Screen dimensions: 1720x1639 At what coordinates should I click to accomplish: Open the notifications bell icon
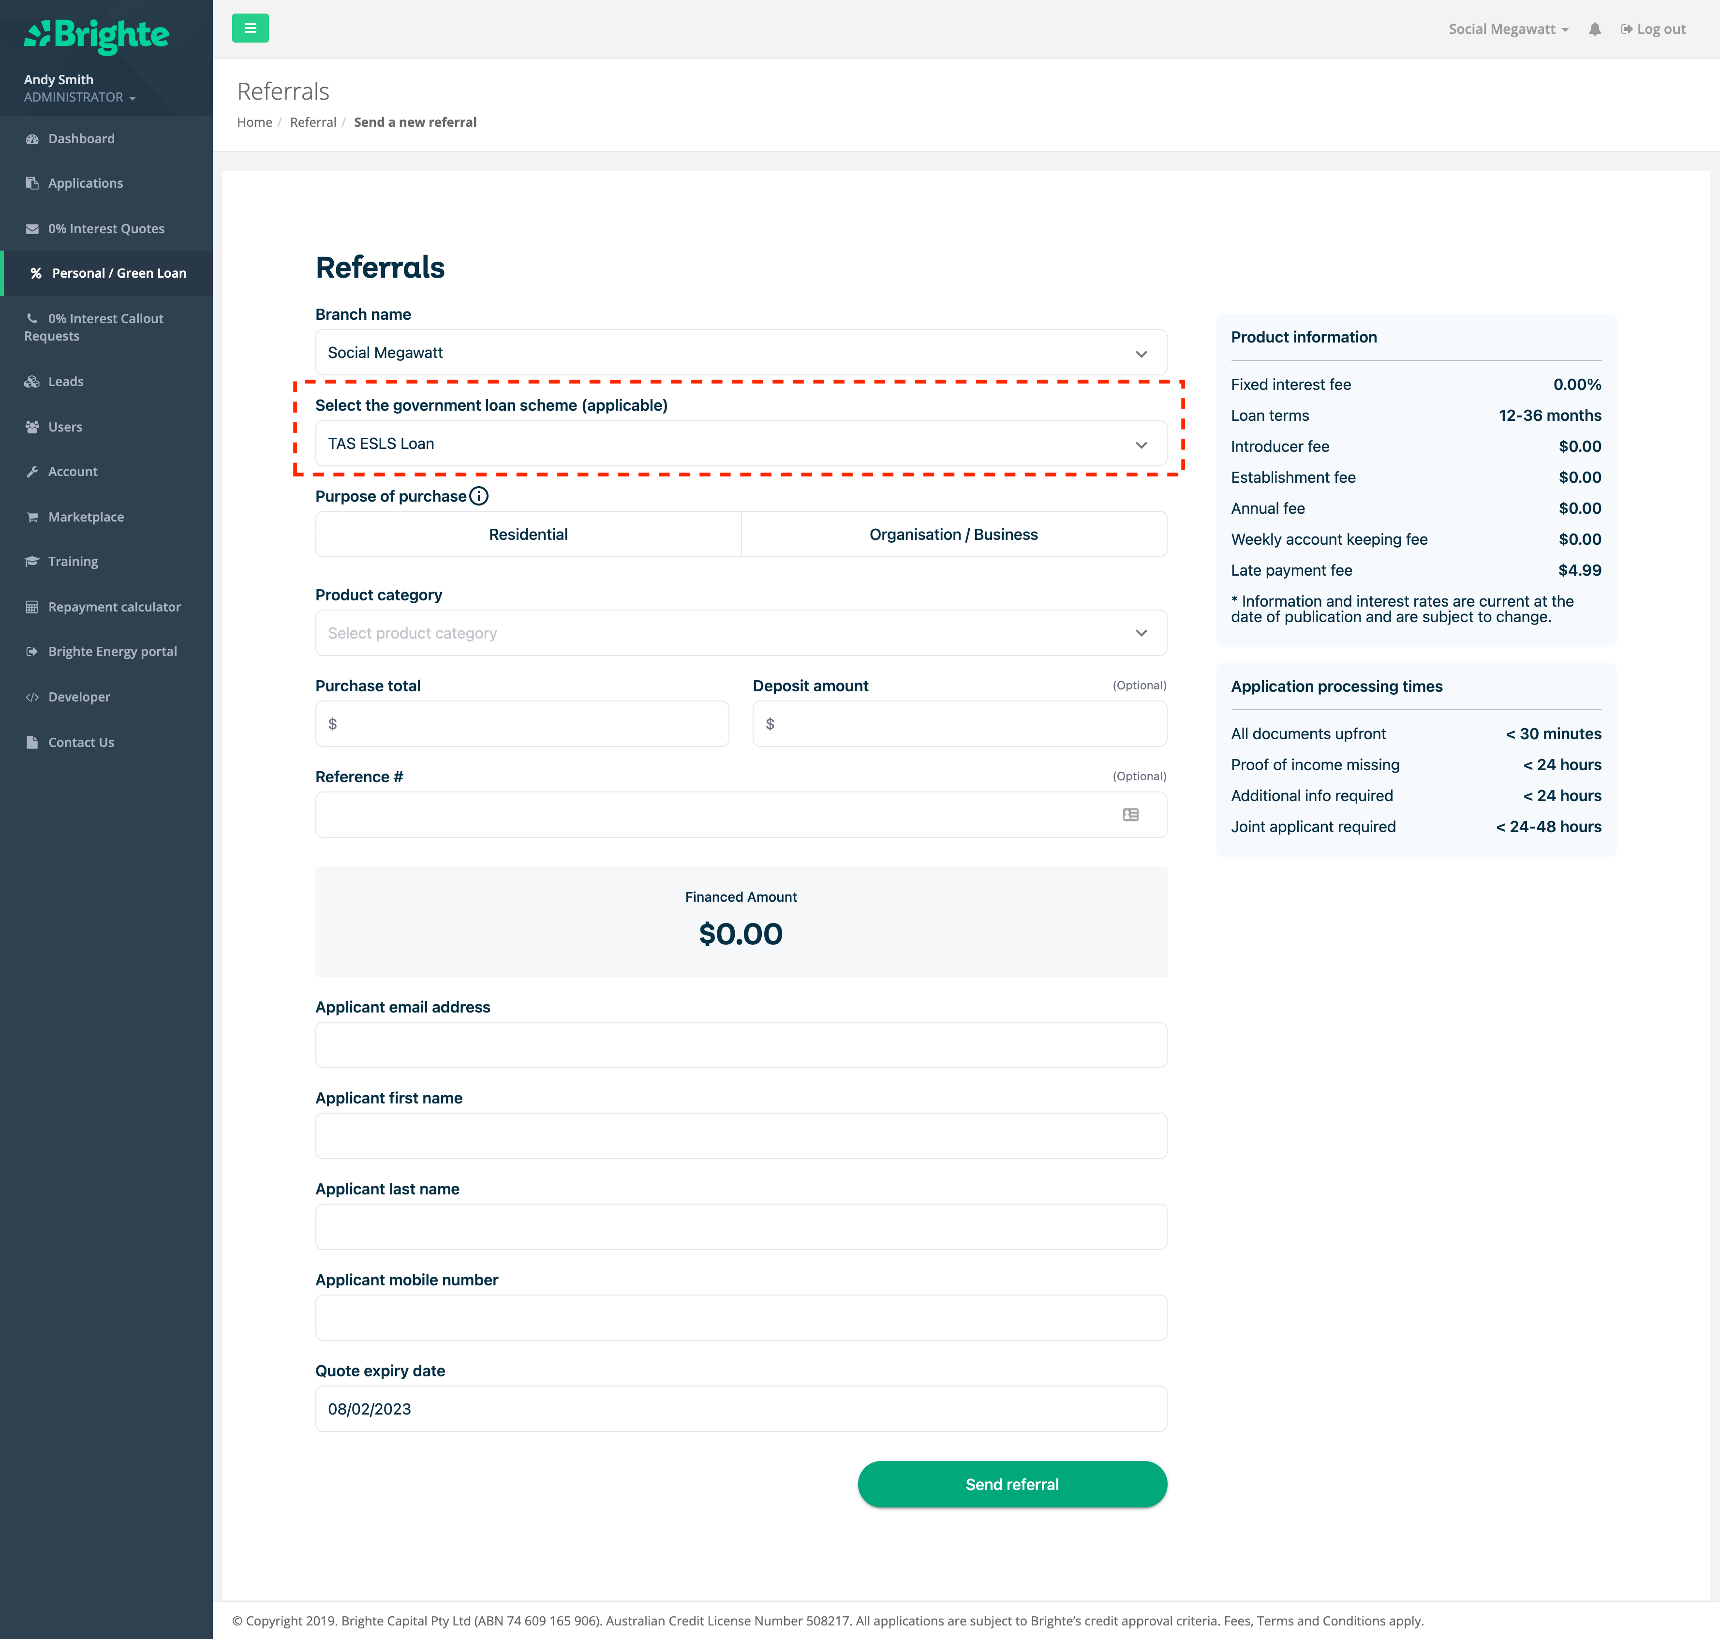click(1594, 29)
